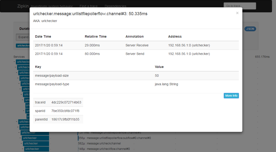Select the 148µ urlcheckflow.channel#0 span bar
The height and width of the screenshot is (152, 276).
pos(104,149)
